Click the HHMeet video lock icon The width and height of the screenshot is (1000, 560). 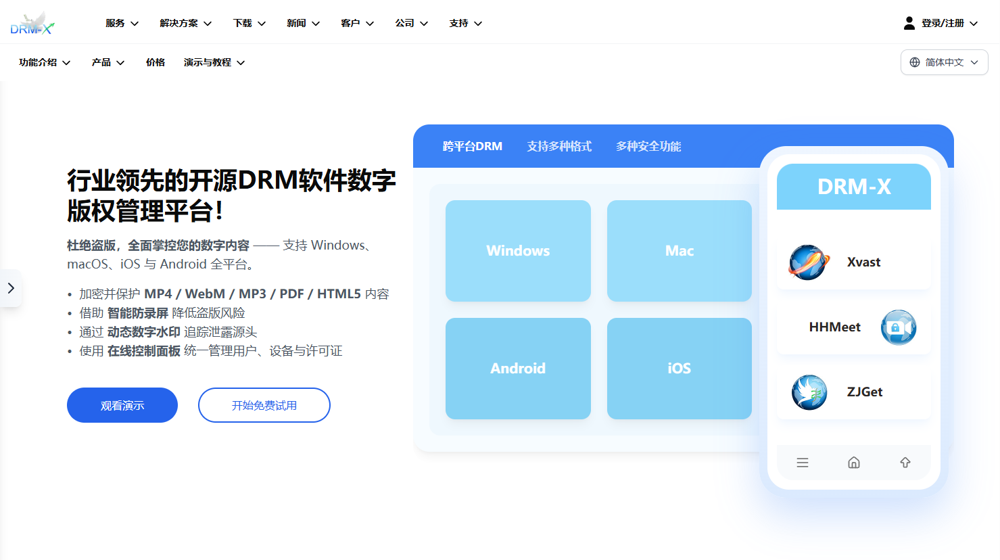[899, 327]
